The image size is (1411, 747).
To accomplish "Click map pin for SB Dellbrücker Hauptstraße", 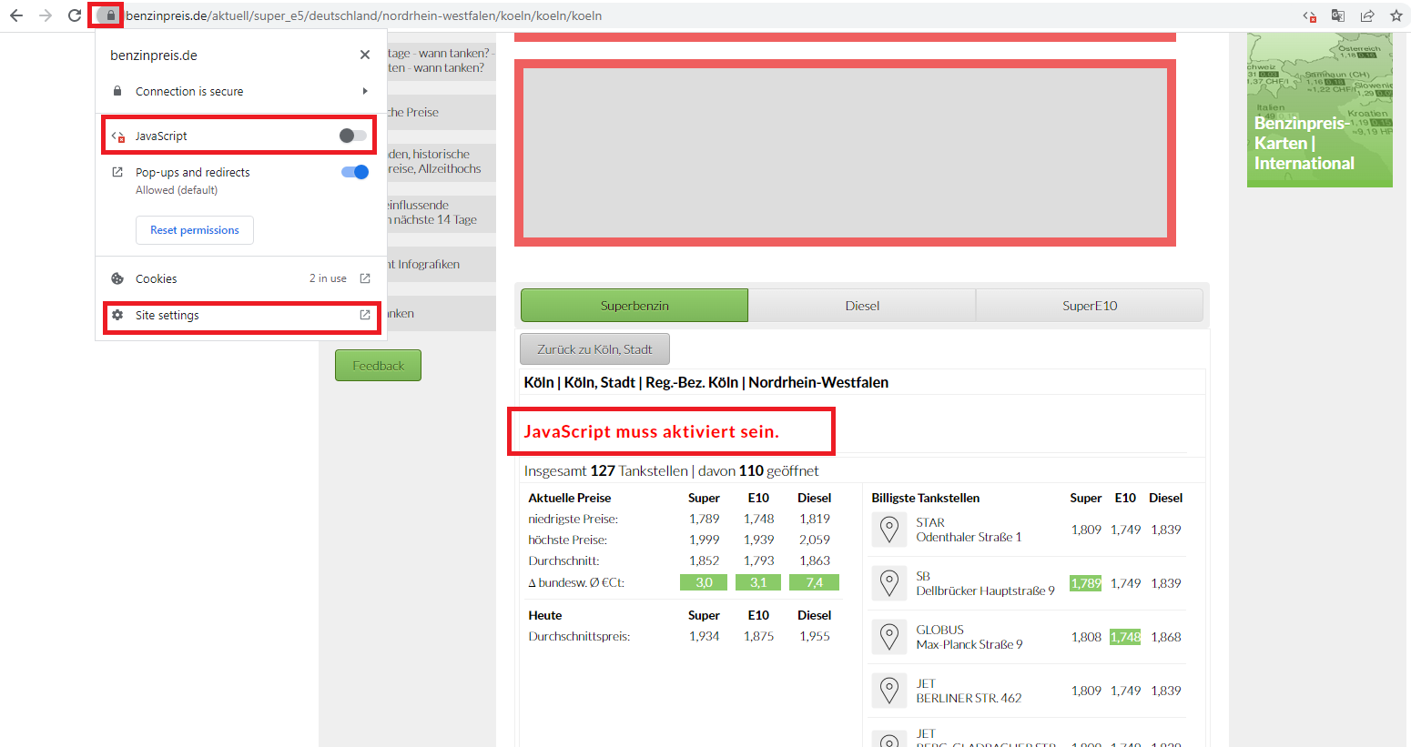I will [889, 583].
